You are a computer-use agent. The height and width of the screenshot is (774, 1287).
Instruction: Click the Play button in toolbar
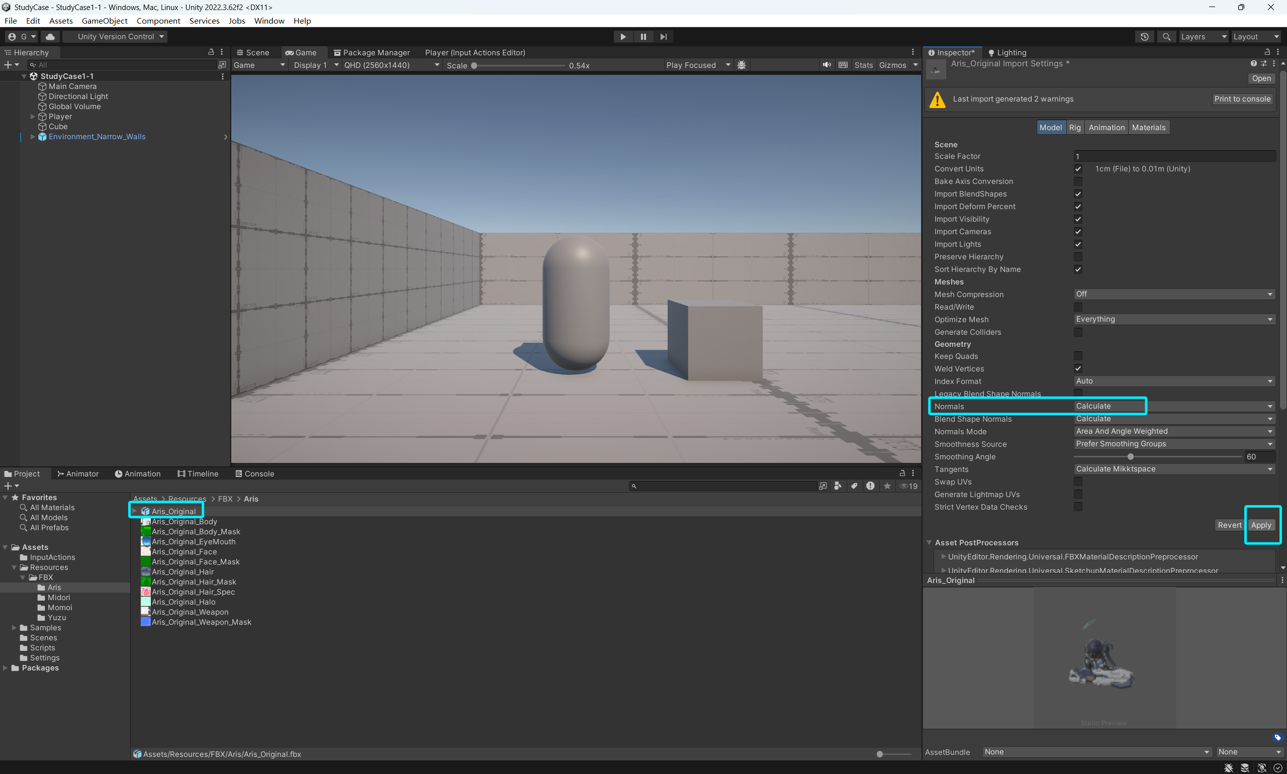[622, 37]
